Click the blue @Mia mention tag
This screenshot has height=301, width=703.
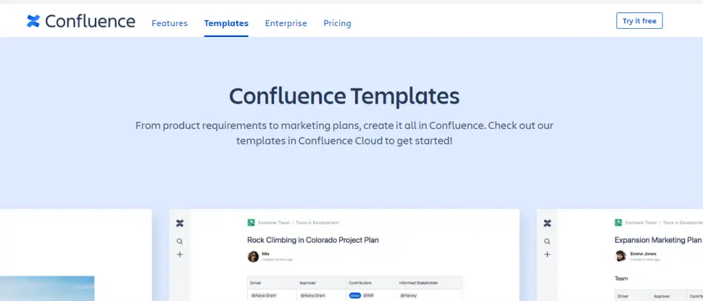(x=355, y=296)
